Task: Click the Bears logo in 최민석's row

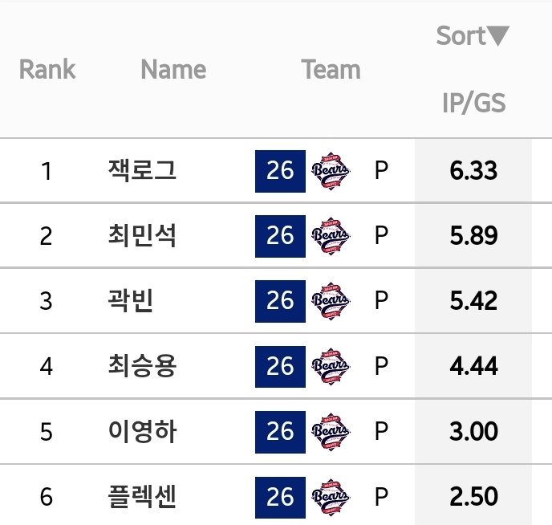Action: [x=330, y=236]
